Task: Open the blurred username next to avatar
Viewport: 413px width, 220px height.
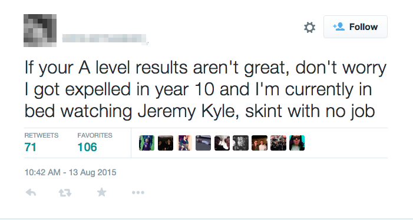Action: pyautogui.click(x=104, y=39)
